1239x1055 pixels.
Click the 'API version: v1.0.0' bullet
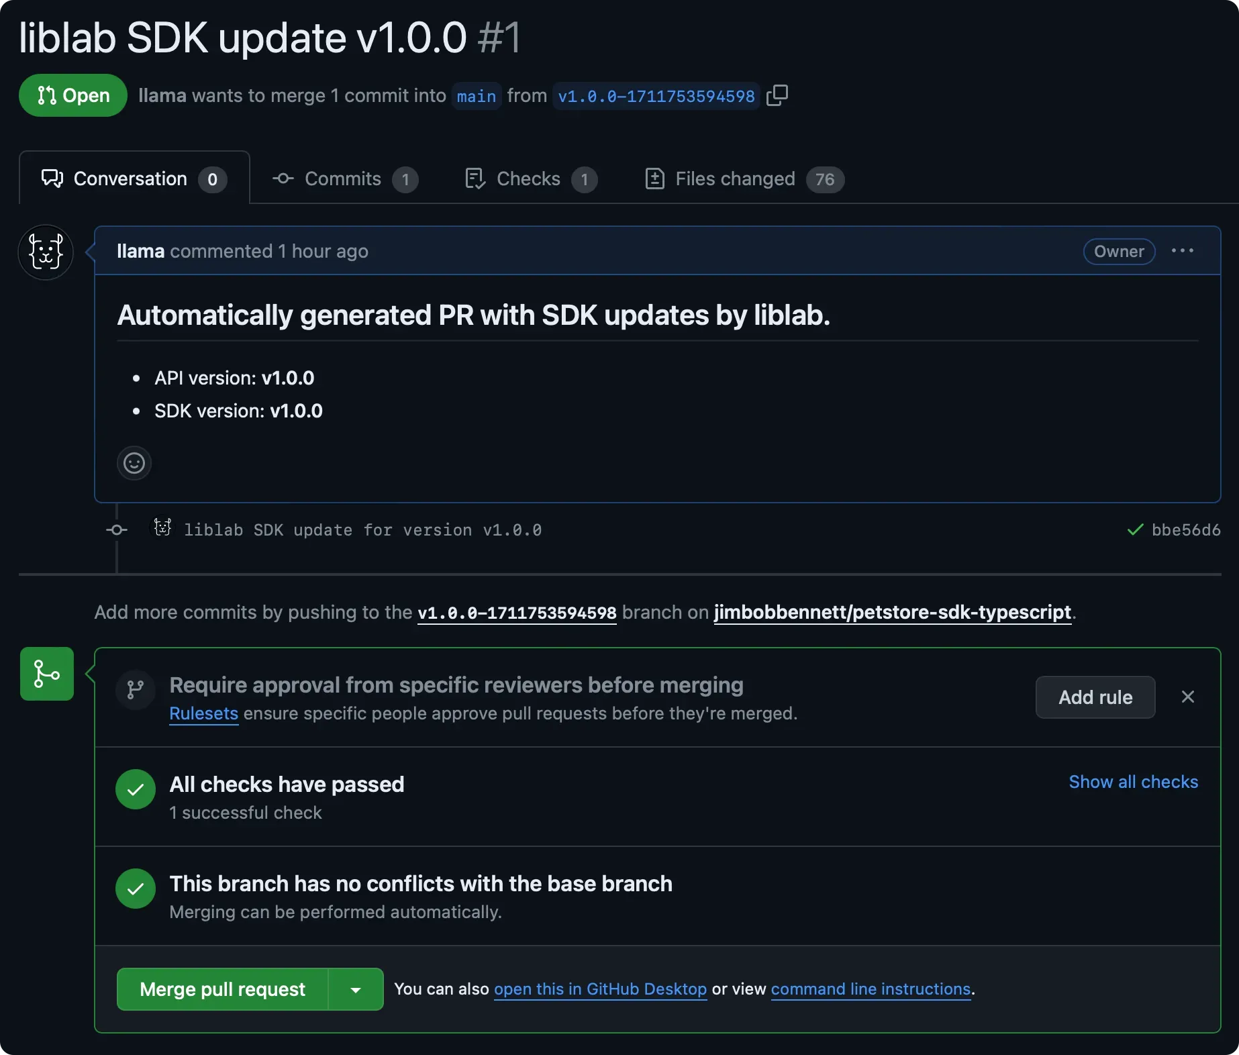[x=234, y=378]
